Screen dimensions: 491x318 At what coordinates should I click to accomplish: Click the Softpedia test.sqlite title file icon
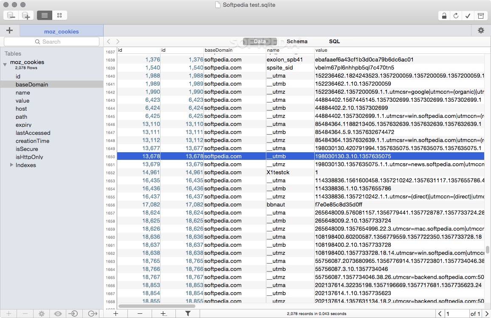pos(217,5)
